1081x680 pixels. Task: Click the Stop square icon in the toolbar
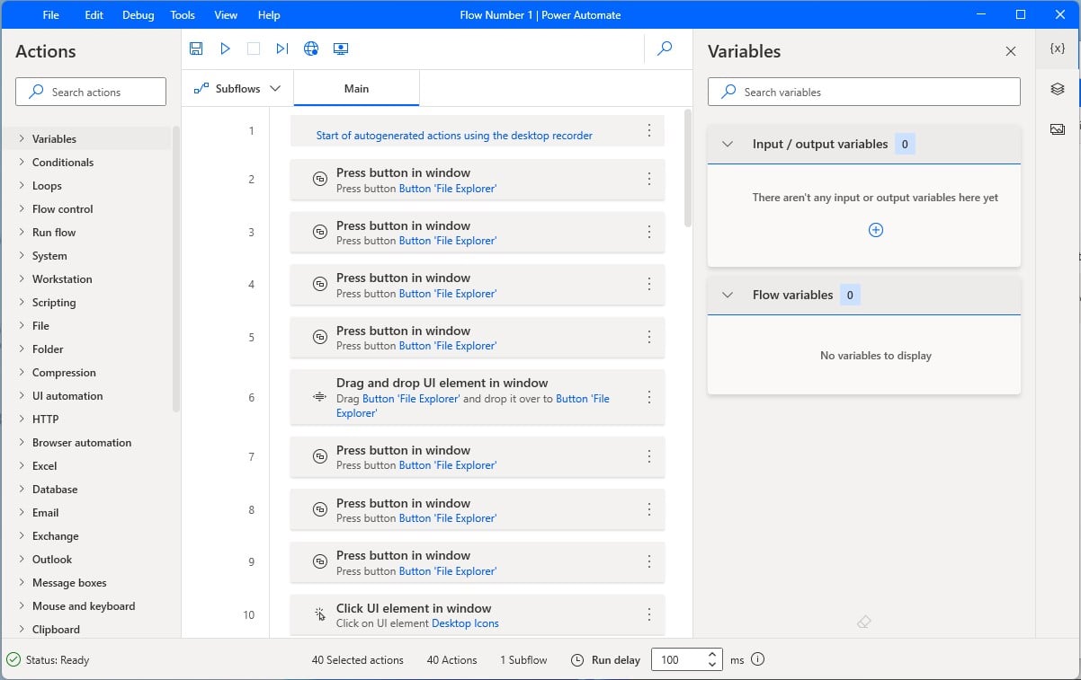pyautogui.click(x=254, y=49)
